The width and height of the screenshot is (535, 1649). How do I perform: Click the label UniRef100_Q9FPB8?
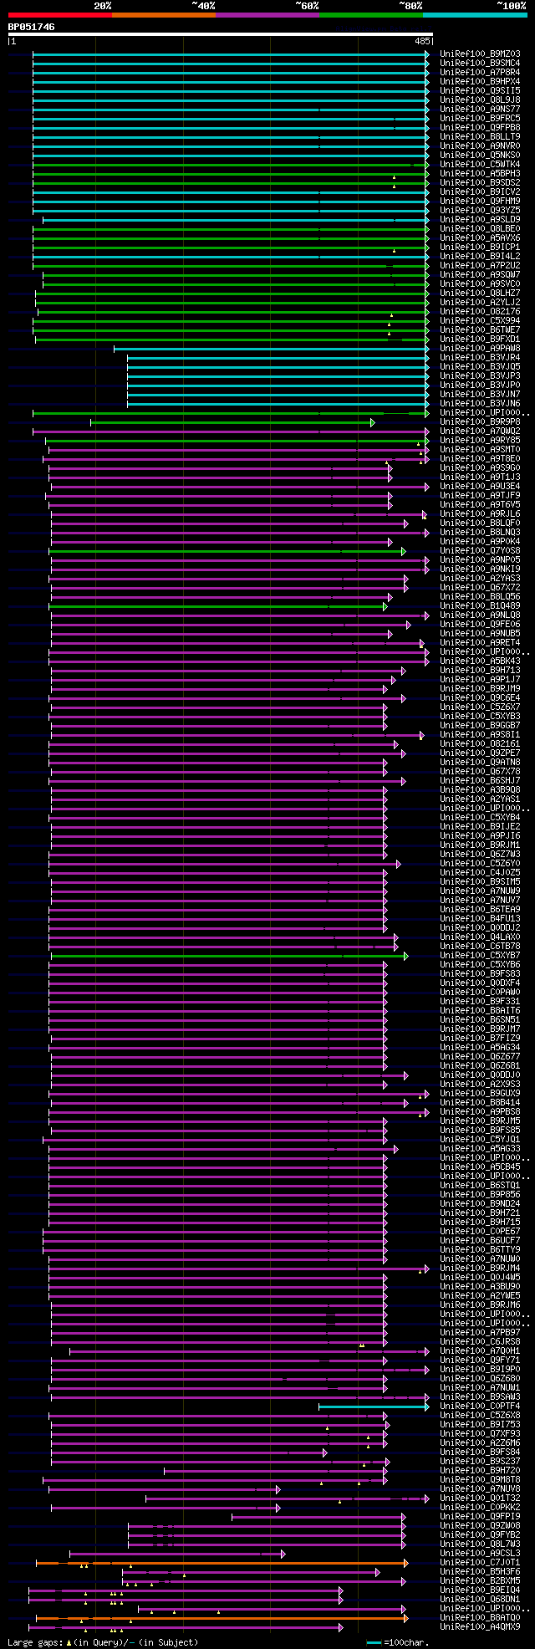(480, 128)
